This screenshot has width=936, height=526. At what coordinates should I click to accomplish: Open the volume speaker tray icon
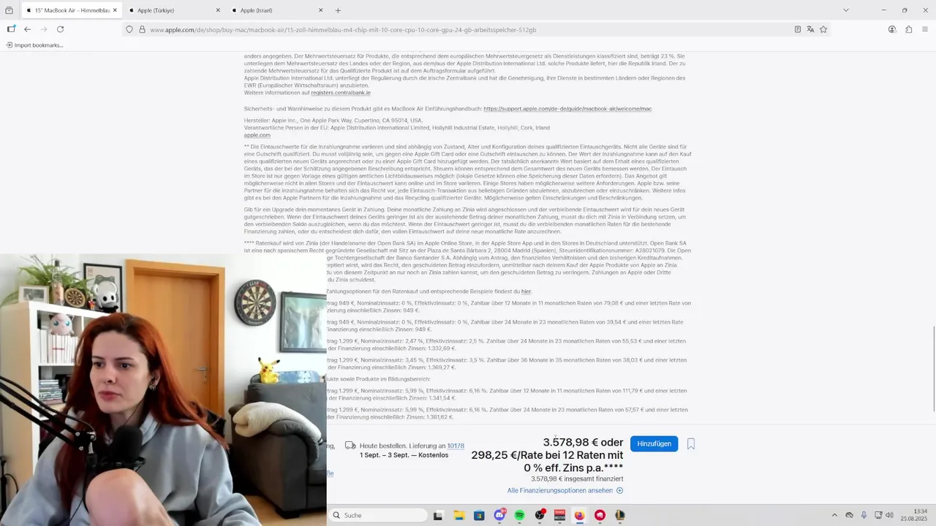pyautogui.click(x=890, y=515)
